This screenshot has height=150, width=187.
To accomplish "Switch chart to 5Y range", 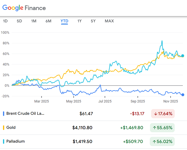I will pos(93,21).
